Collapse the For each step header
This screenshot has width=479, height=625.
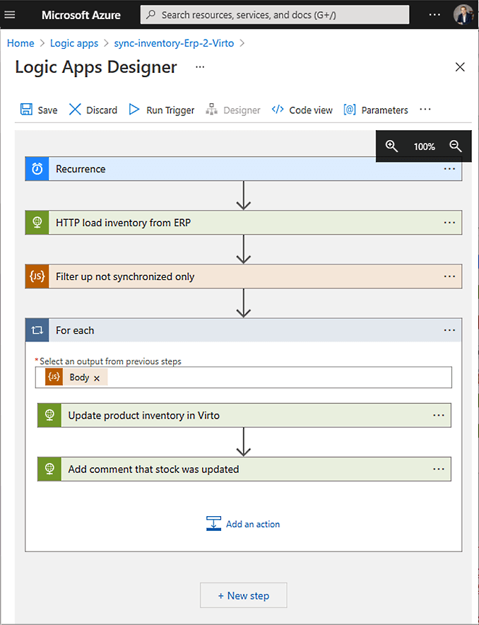pyautogui.click(x=243, y=330)
